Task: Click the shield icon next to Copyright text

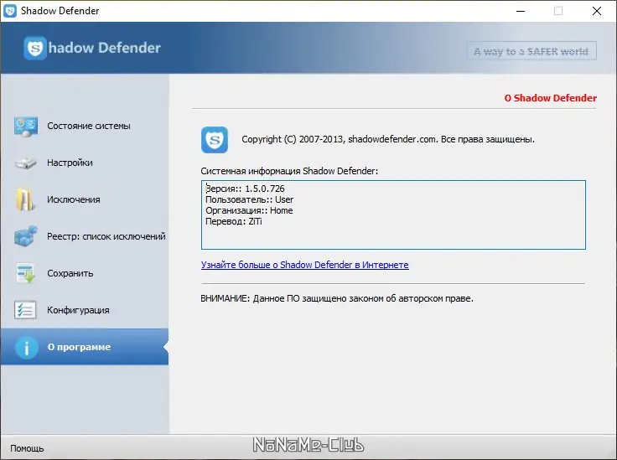Action: [x=215, y=140]
